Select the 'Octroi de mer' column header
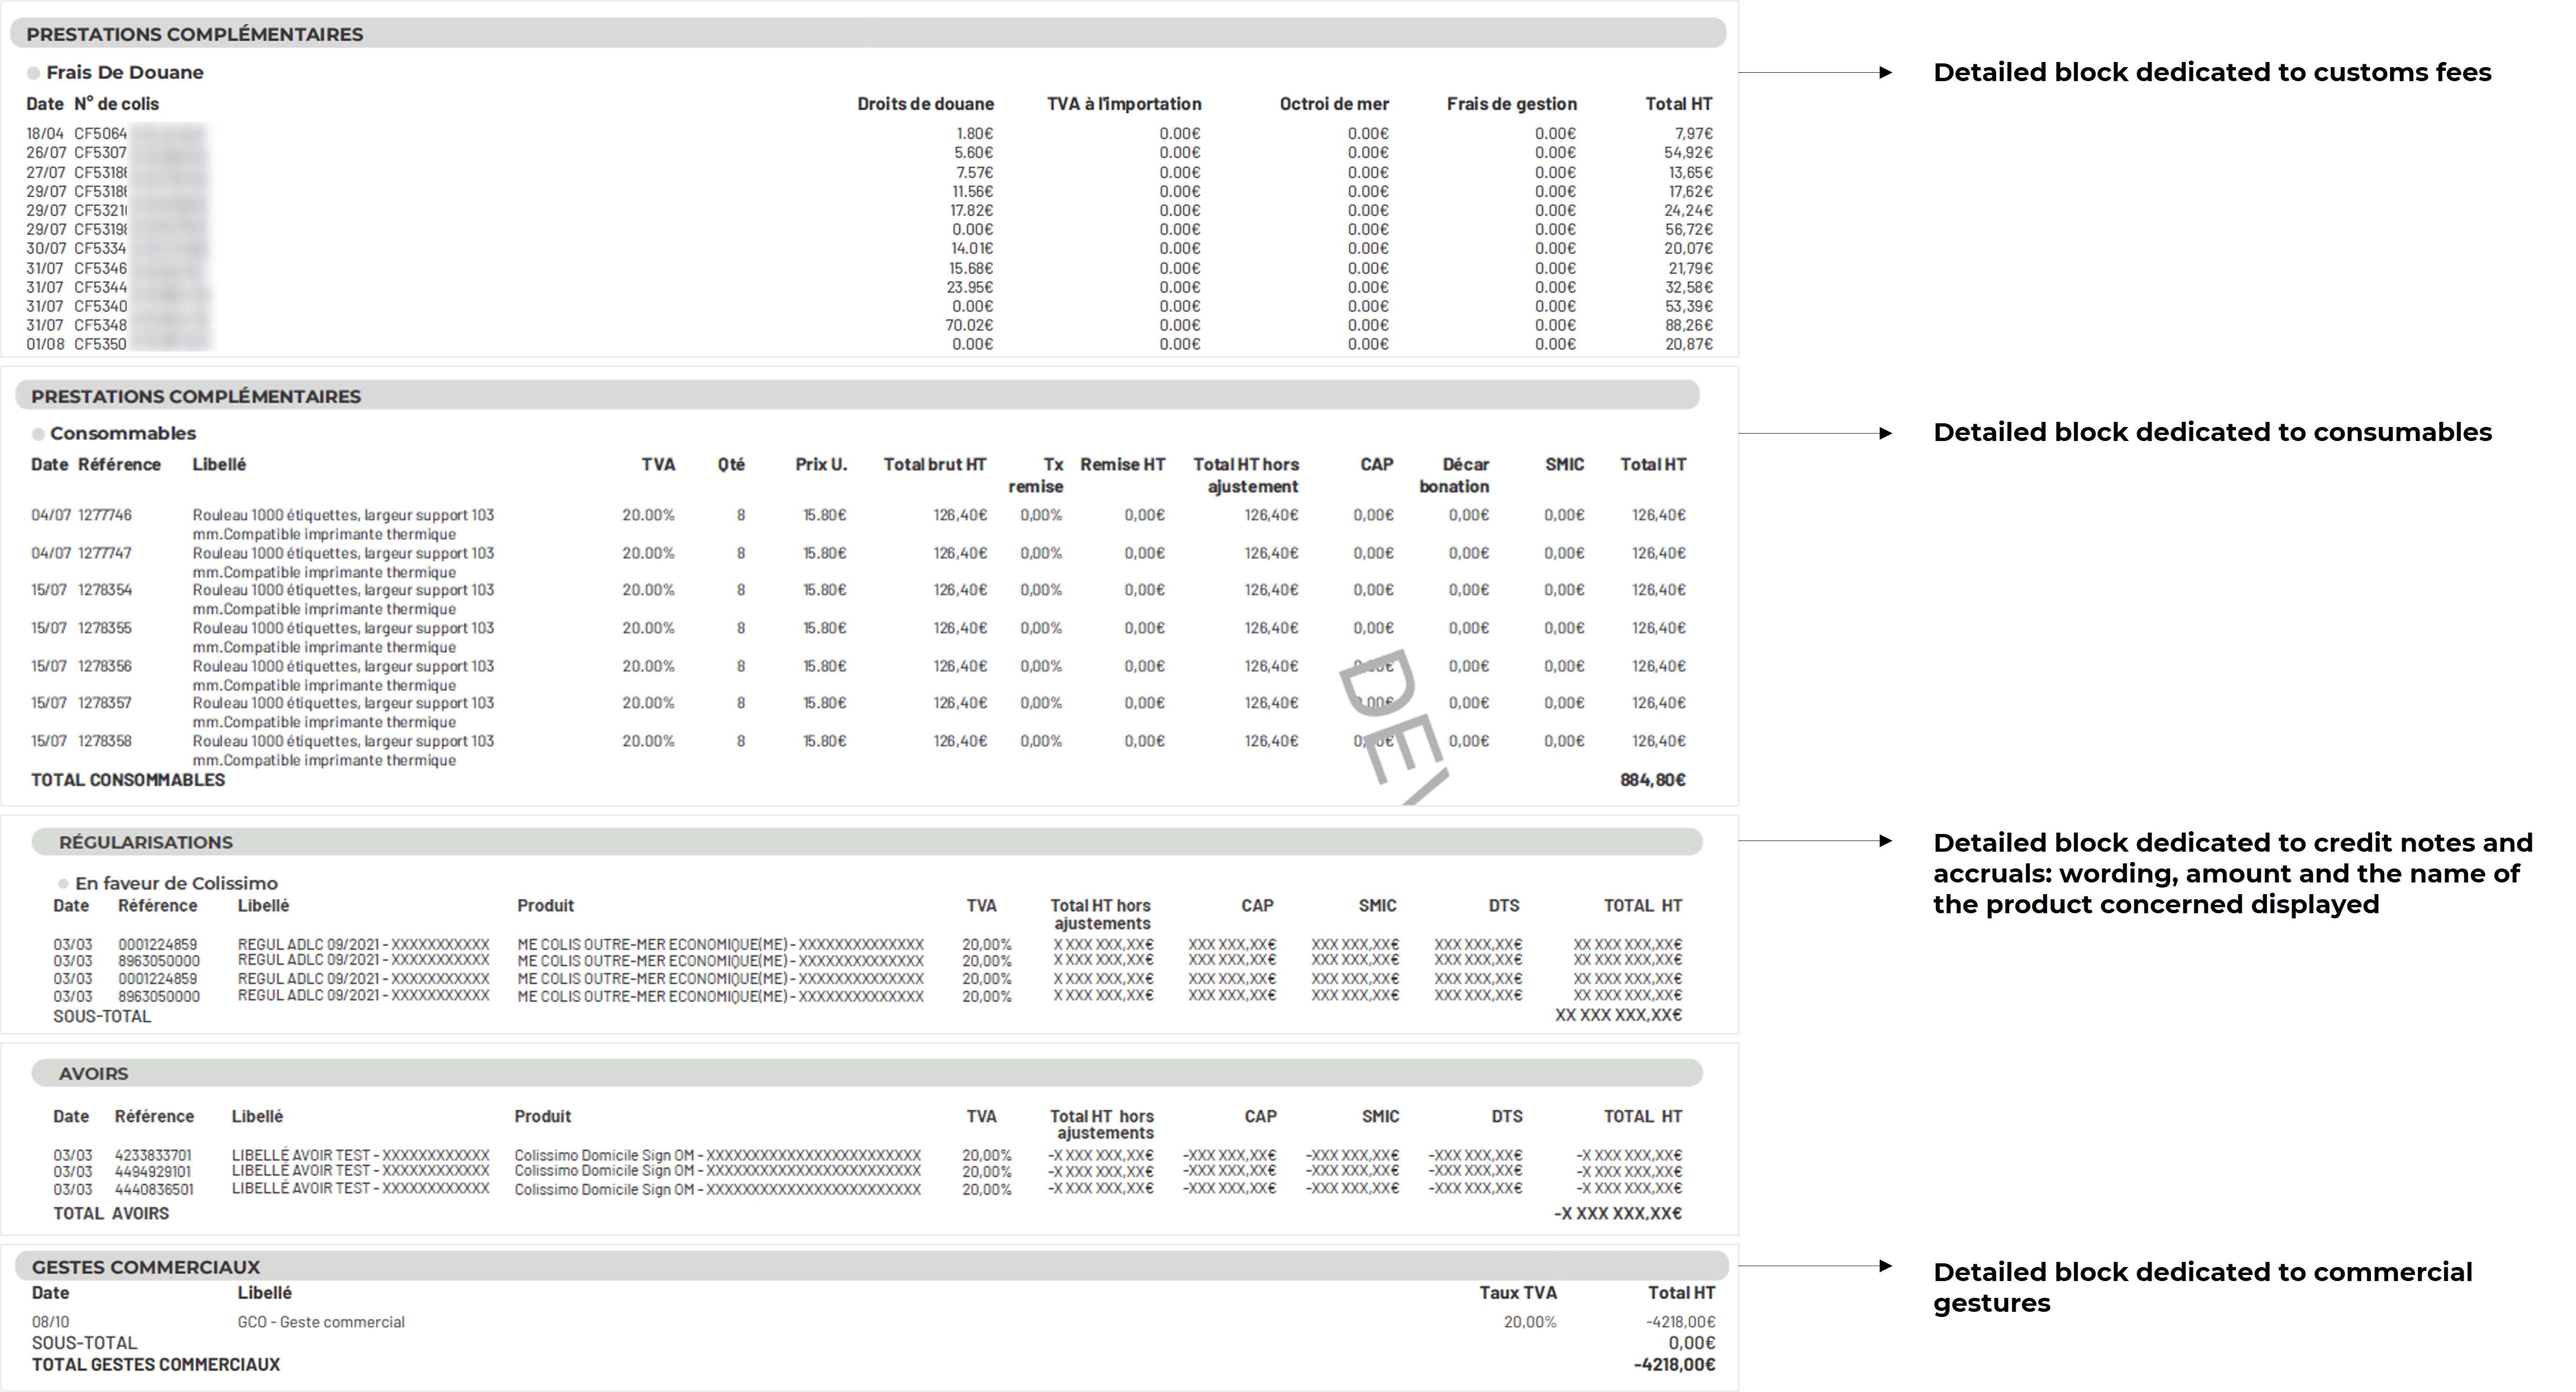 coord(1334,104)
